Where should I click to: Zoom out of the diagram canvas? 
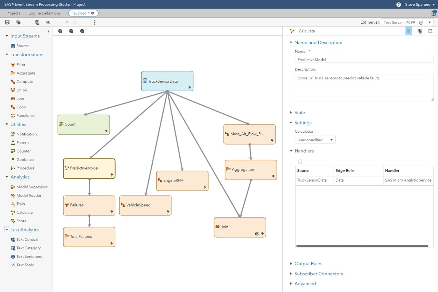71,31
